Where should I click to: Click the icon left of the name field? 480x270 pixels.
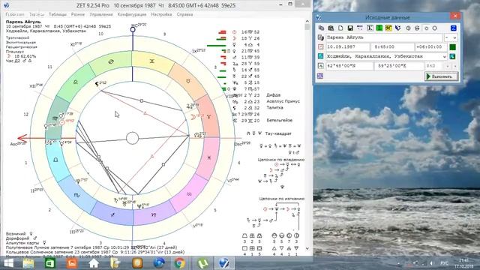[x=320, y=37]
